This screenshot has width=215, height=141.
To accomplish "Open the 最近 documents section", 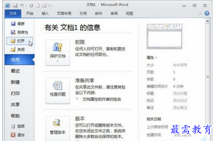I will coord(15,71).
